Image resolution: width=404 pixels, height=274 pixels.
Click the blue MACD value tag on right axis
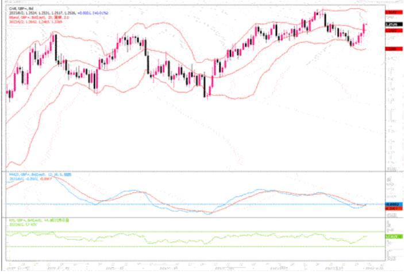pos(393,204)
